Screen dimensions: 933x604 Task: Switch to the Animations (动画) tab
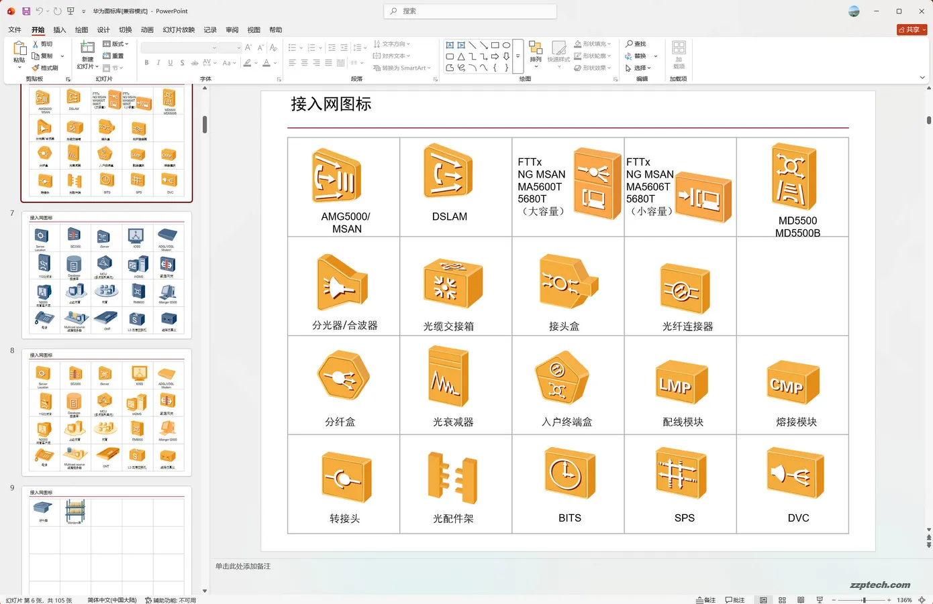click(147, 30)
